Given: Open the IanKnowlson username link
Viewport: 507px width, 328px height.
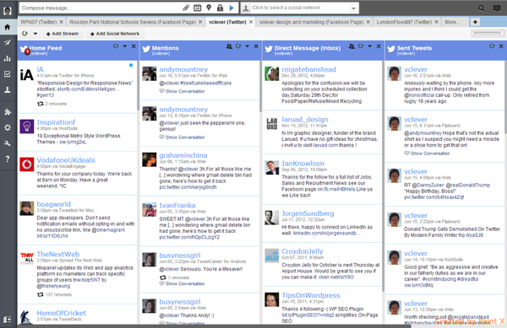Looking at the screenshot, I should (303, 164).
